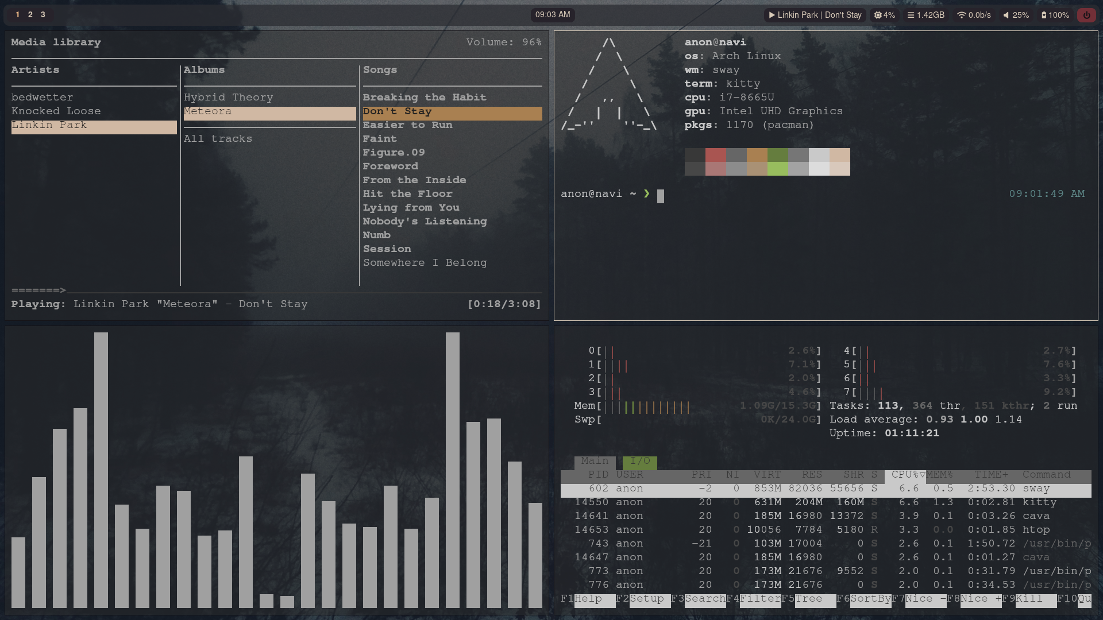The image size is (1103, 620).
Task: Select song Hit the Floor
Action: tap(452, 194)
